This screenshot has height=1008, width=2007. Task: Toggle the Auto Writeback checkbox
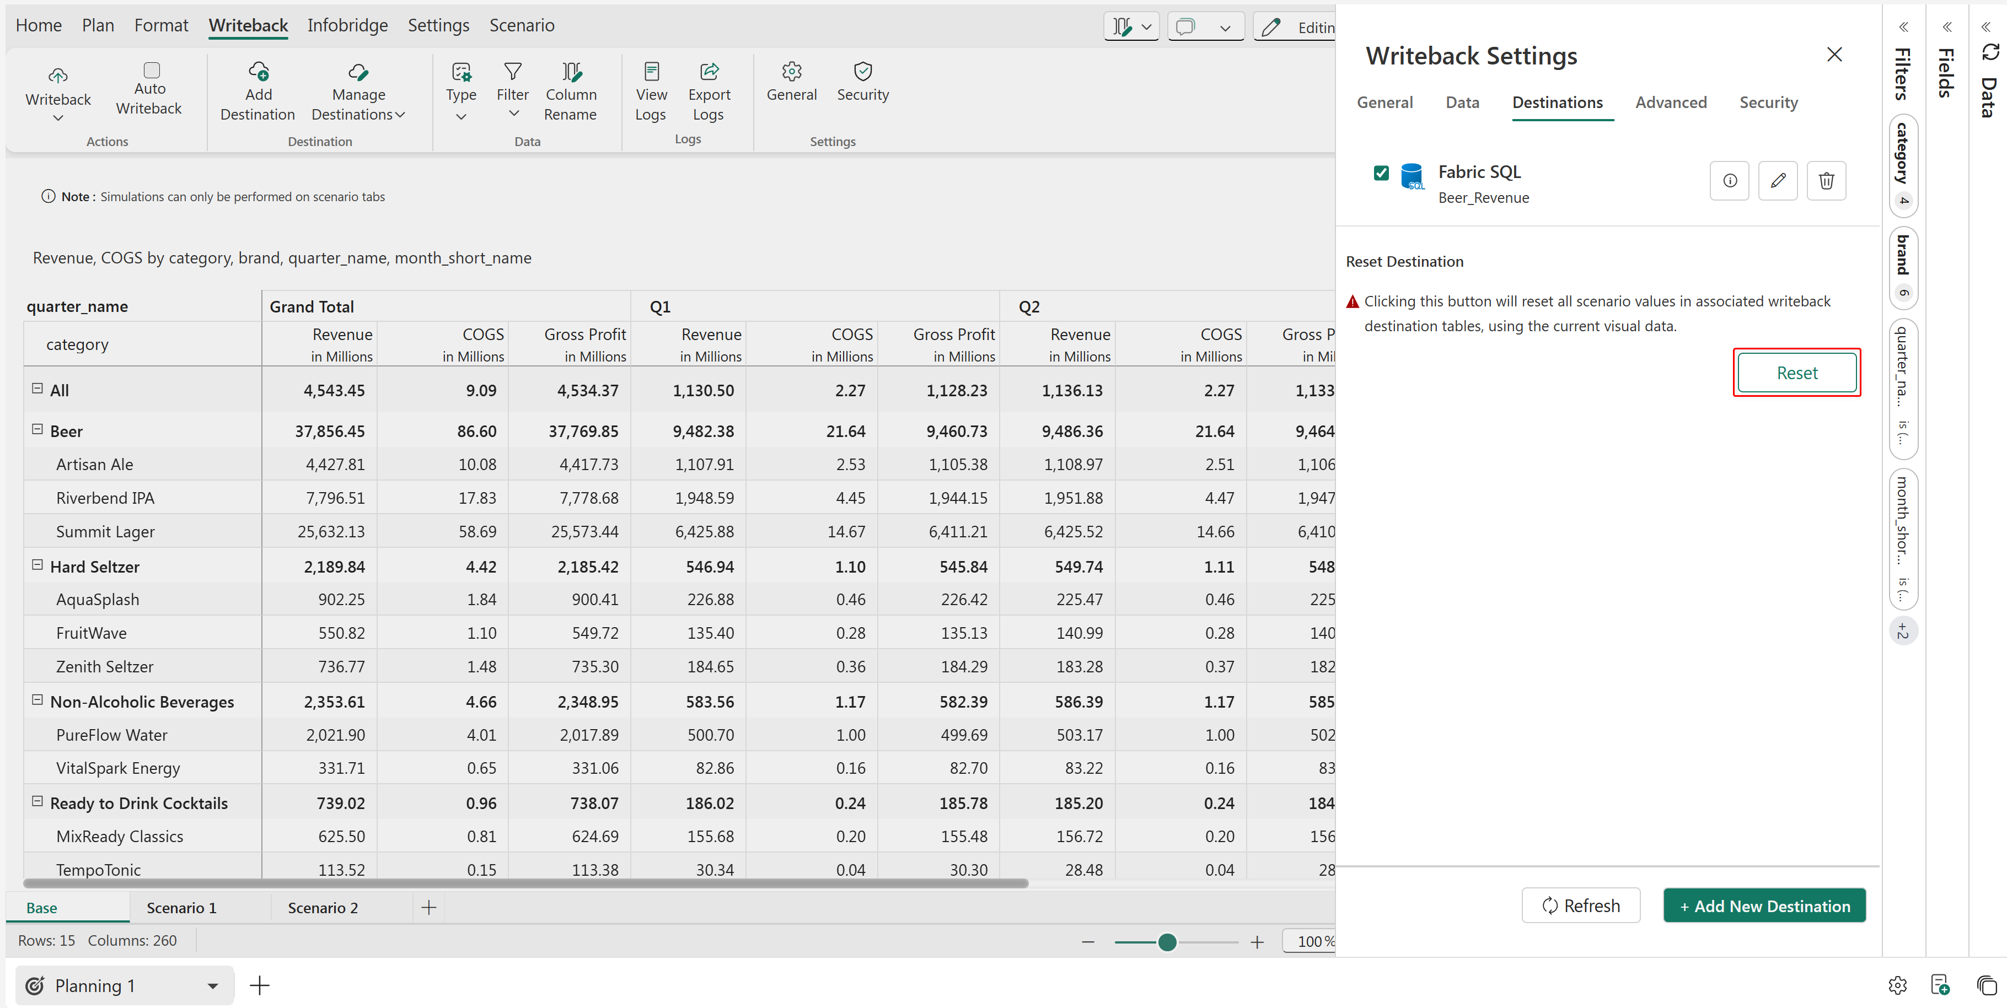(x=152, y=70)
